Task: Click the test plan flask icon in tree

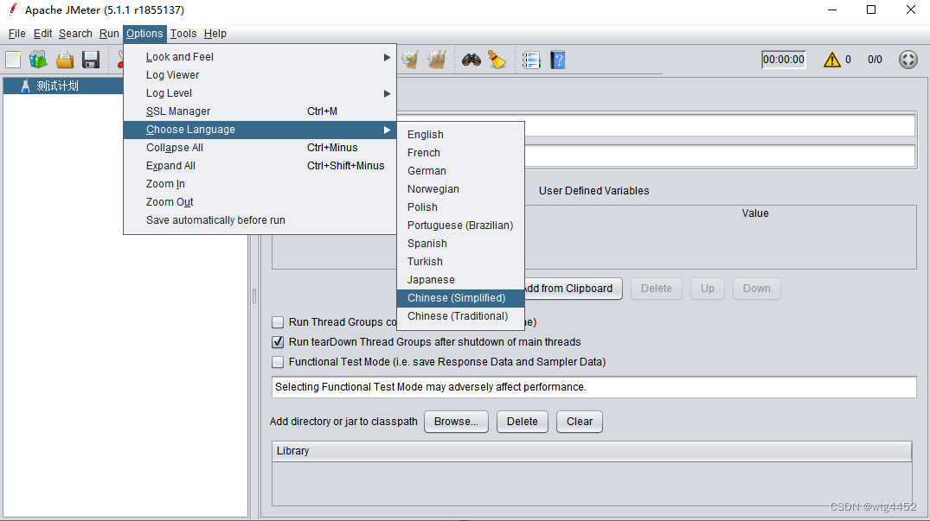Action: tap(25, 86)
